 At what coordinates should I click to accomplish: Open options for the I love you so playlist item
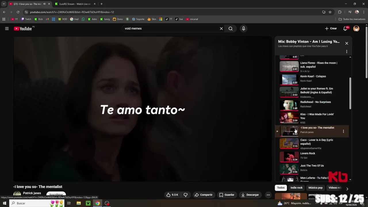tap(343, 131)
